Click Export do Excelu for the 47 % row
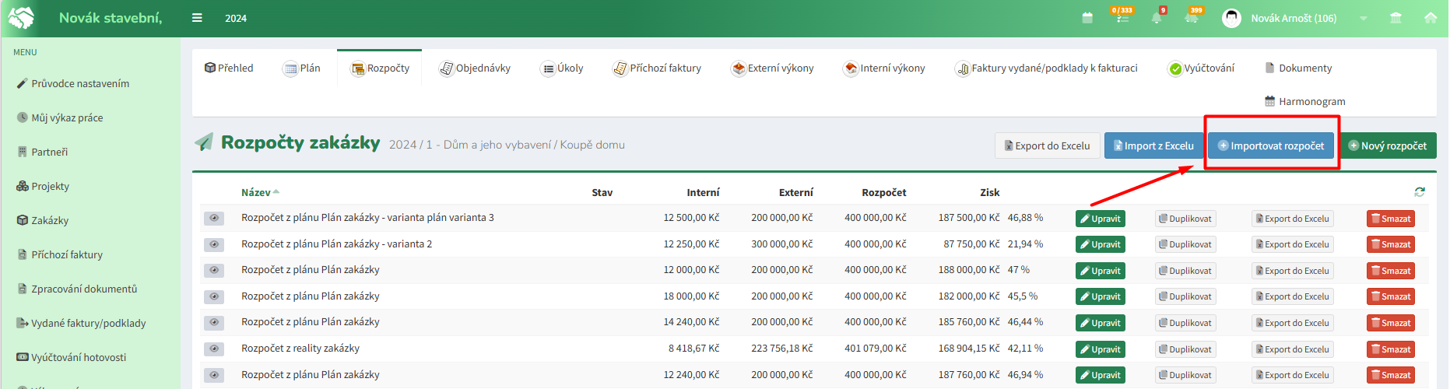Screen dimensions: 1450x389 tap(1292, 271)
